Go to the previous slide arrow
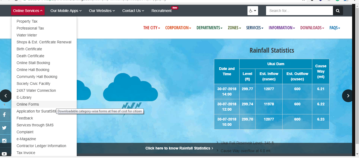359x158 pixels. coord(6,96)
